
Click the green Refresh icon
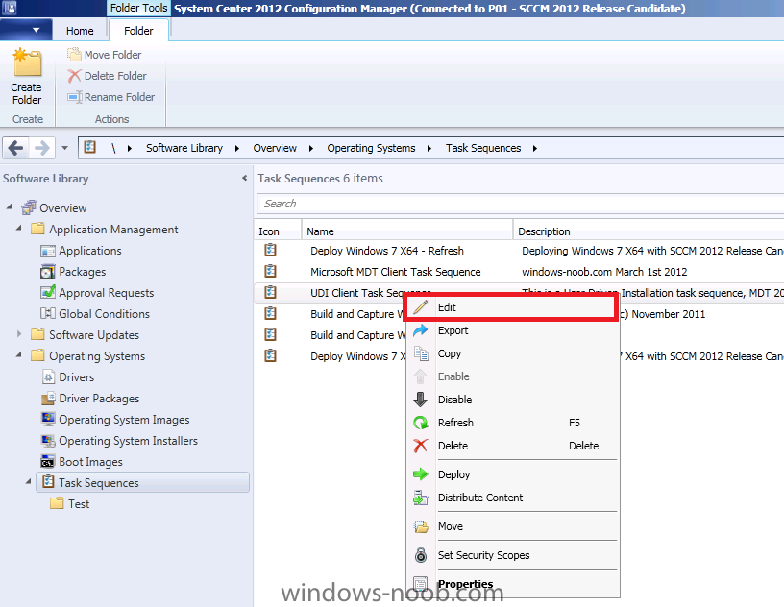[421, 423]
